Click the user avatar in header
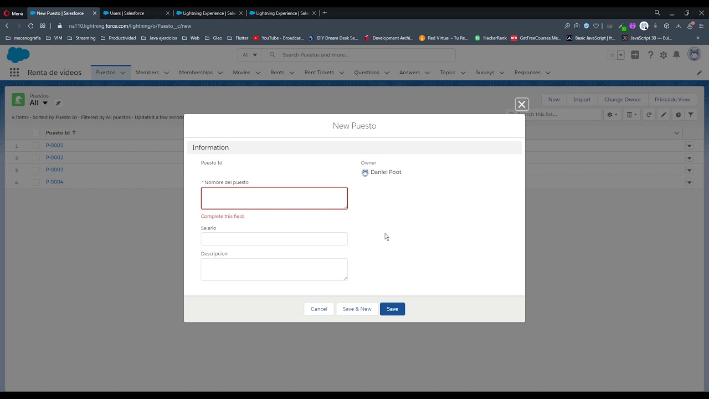Viewport: 709px width, 399px height. click(x=694, y=54)
